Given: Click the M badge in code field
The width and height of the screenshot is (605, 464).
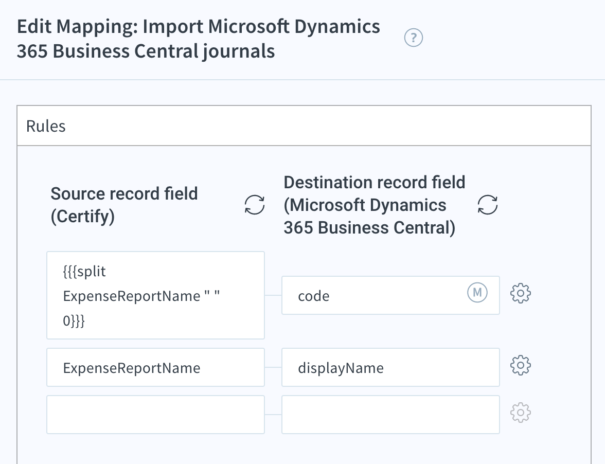Looking at the screenshot, I should (x=477, y=292).
